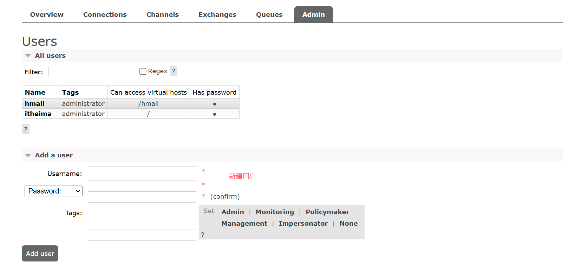Click the help icon below users table
The width and height of the screenshot is (563, 272).
[x=26, y=129]
